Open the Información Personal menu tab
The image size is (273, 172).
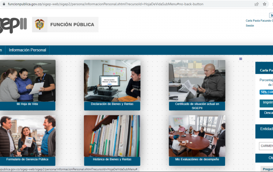27,50
